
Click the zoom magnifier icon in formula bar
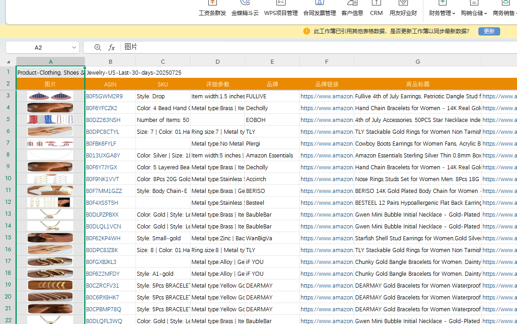pyautogui.click(x=97, y=47)
